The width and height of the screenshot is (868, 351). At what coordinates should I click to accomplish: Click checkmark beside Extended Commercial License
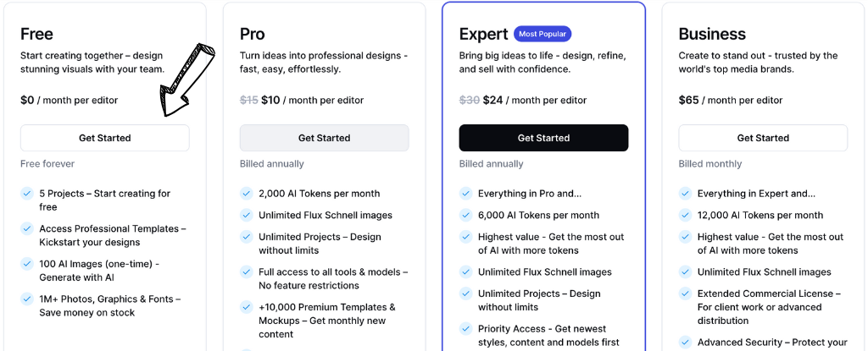pyautogui.click(x=686, y=293)
